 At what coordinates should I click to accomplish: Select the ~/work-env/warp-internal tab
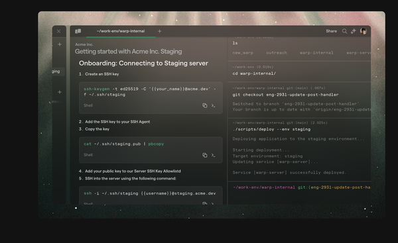click(121, 31)
